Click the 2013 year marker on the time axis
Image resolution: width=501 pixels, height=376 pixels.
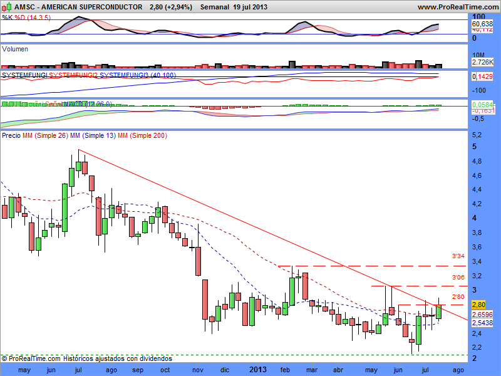coord(258,370)
